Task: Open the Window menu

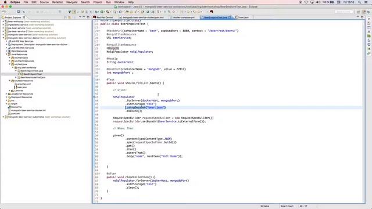Action: point(119,2)
